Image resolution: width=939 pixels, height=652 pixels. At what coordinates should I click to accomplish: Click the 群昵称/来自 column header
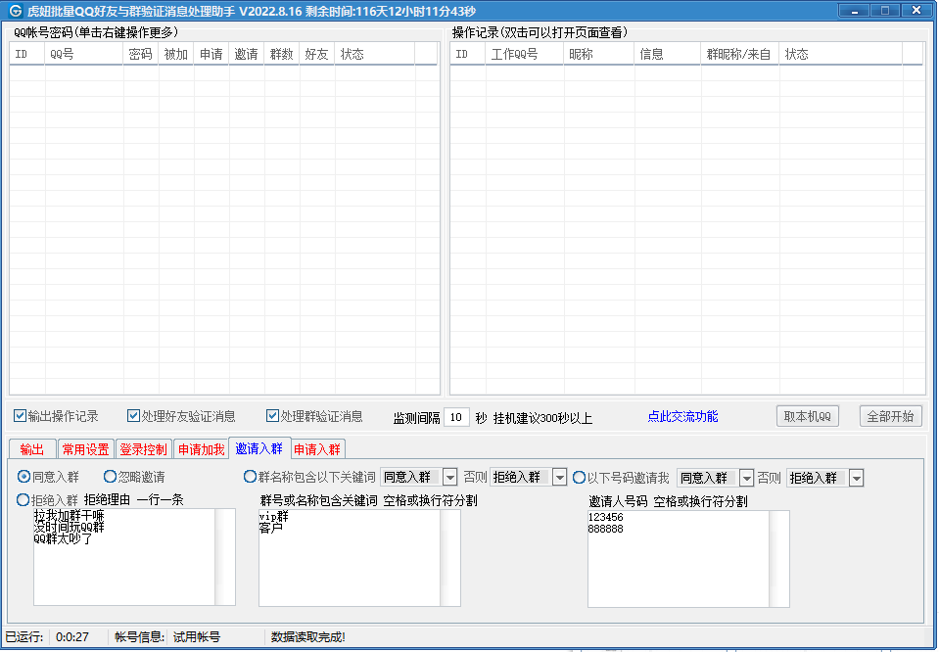tap(739, 54)
